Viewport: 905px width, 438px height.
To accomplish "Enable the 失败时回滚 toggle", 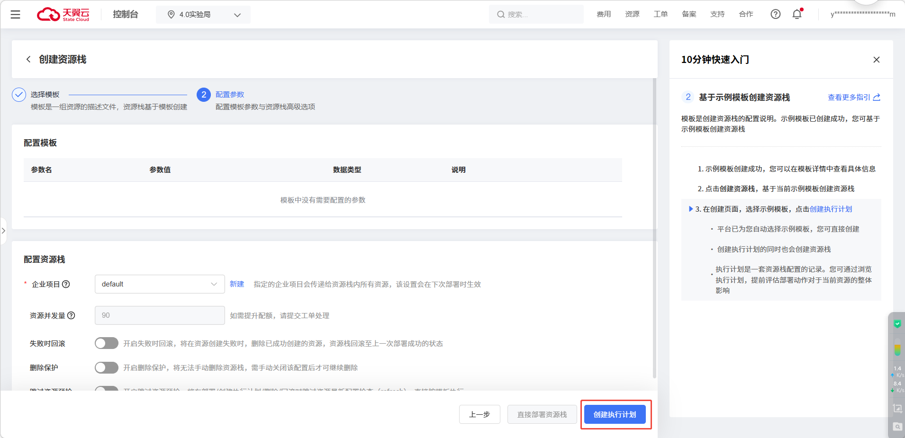I will 107,343.
